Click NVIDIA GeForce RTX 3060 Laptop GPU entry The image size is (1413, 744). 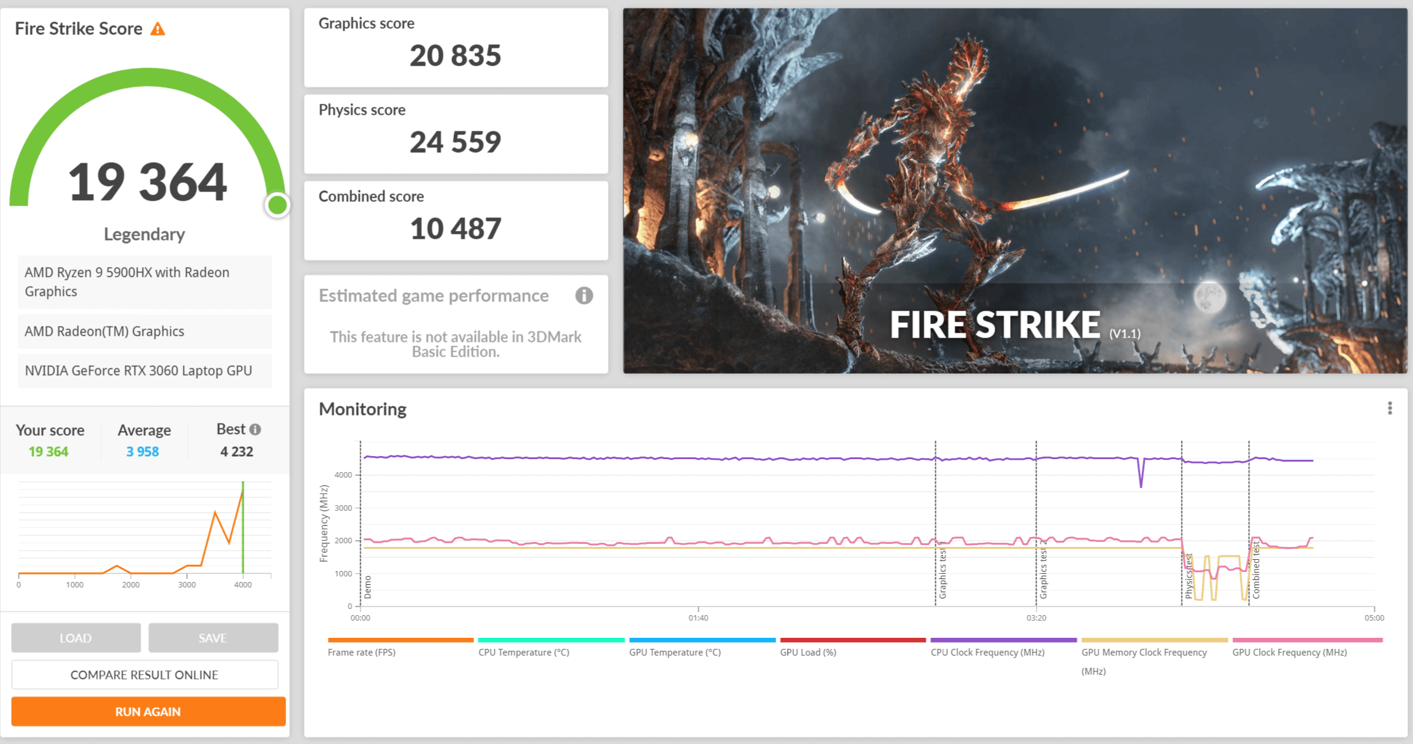(x=144, y=371)
